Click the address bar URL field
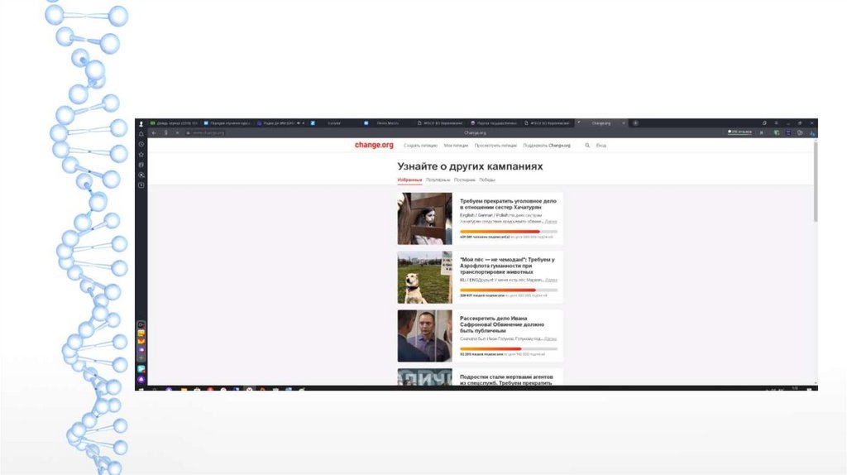Screen dimensions: 847x475 click(208, 133)
